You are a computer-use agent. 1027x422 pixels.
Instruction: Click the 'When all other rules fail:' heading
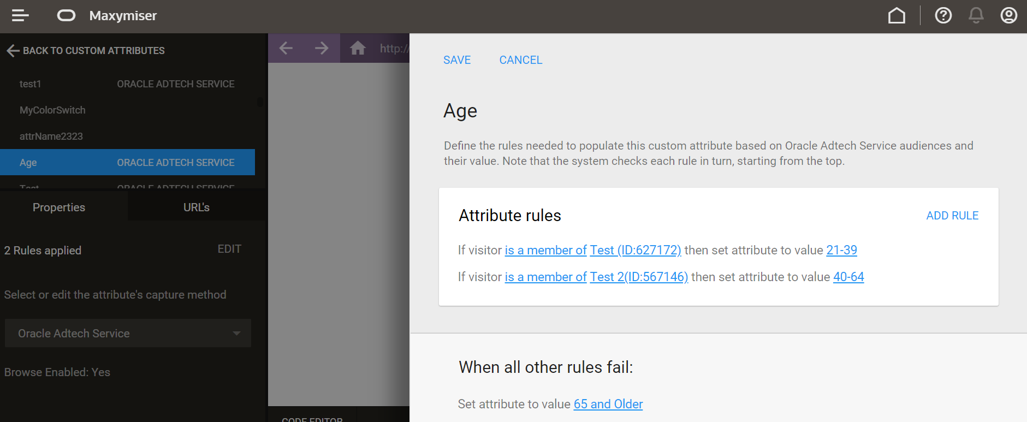pyautogui.click(x=546, y=367)
